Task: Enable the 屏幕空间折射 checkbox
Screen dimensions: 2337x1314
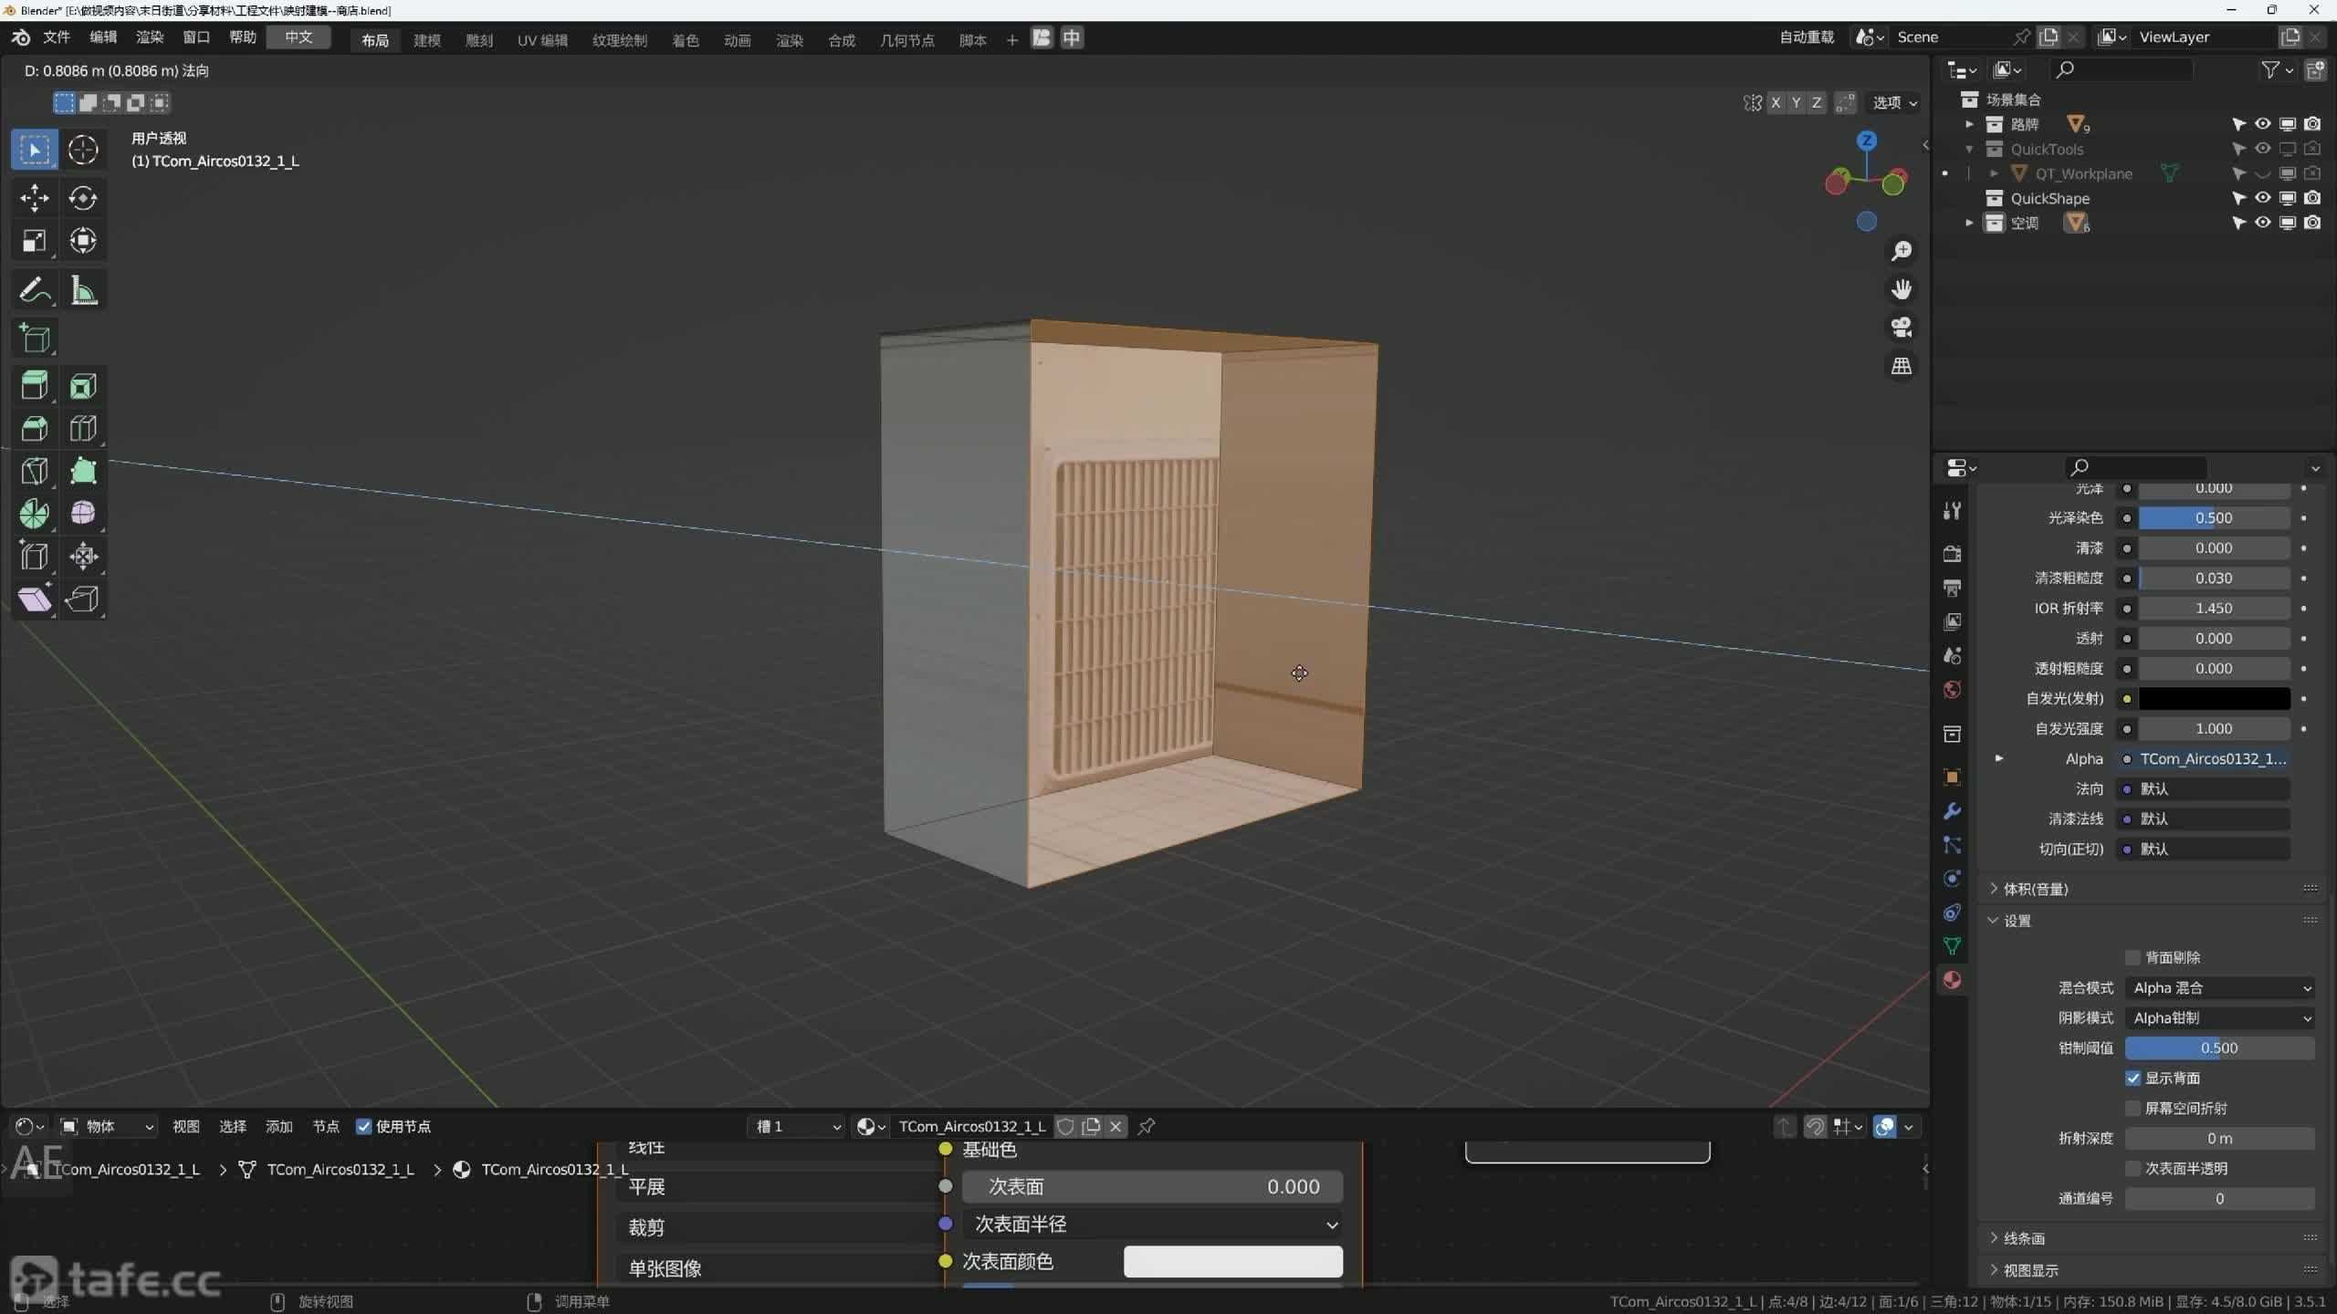Action: [2133, 1108]
